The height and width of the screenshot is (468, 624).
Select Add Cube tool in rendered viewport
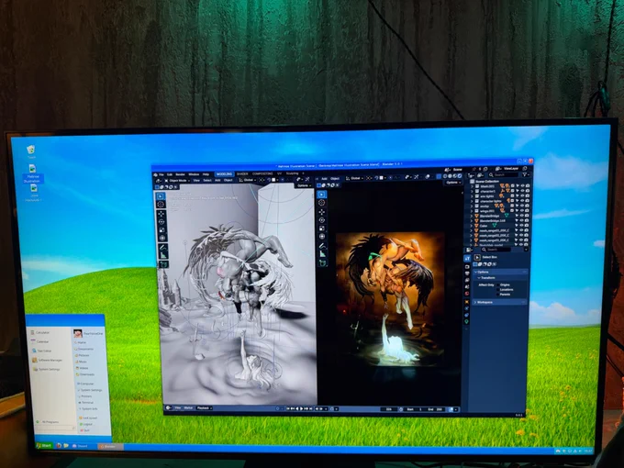pos(322,263)
